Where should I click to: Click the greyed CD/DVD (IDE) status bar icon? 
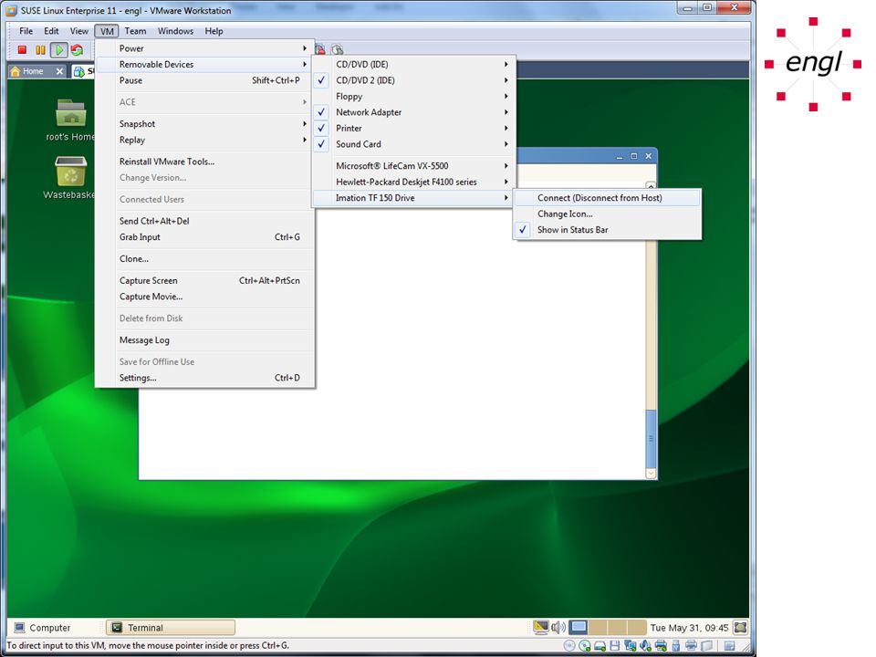point(569,645)
